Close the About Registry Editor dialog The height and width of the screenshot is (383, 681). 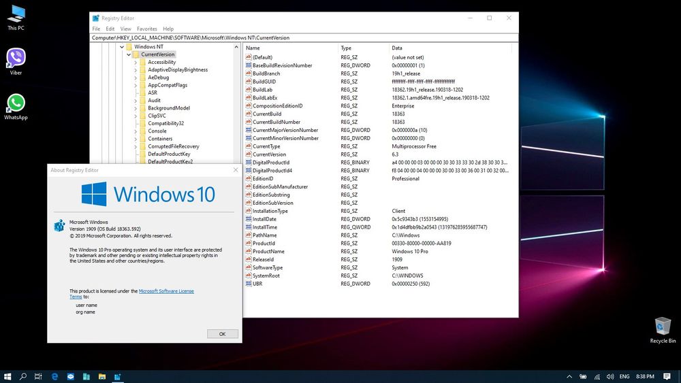236,170
